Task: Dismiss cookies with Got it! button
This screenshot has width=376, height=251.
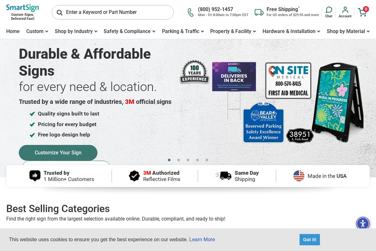Action: 309,239
